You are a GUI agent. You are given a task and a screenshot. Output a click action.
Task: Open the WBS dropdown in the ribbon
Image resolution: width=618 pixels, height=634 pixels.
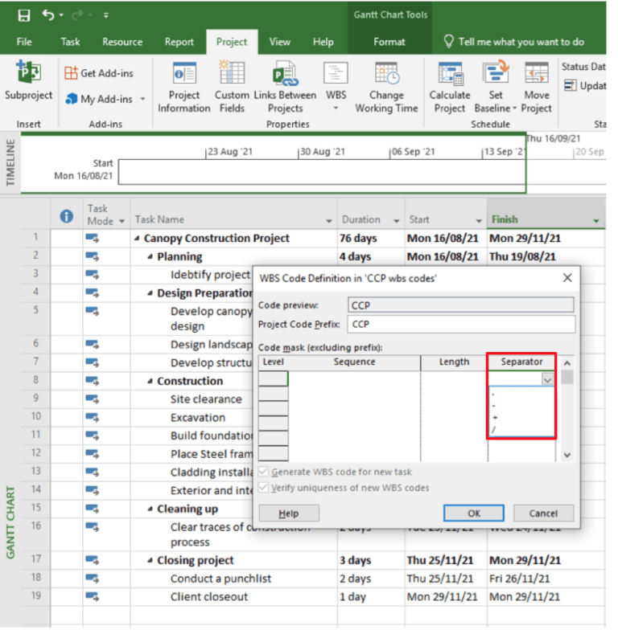click(336, 108)
